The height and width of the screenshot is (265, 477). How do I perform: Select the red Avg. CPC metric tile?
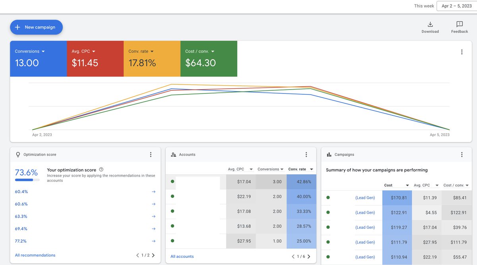(95, 58)
